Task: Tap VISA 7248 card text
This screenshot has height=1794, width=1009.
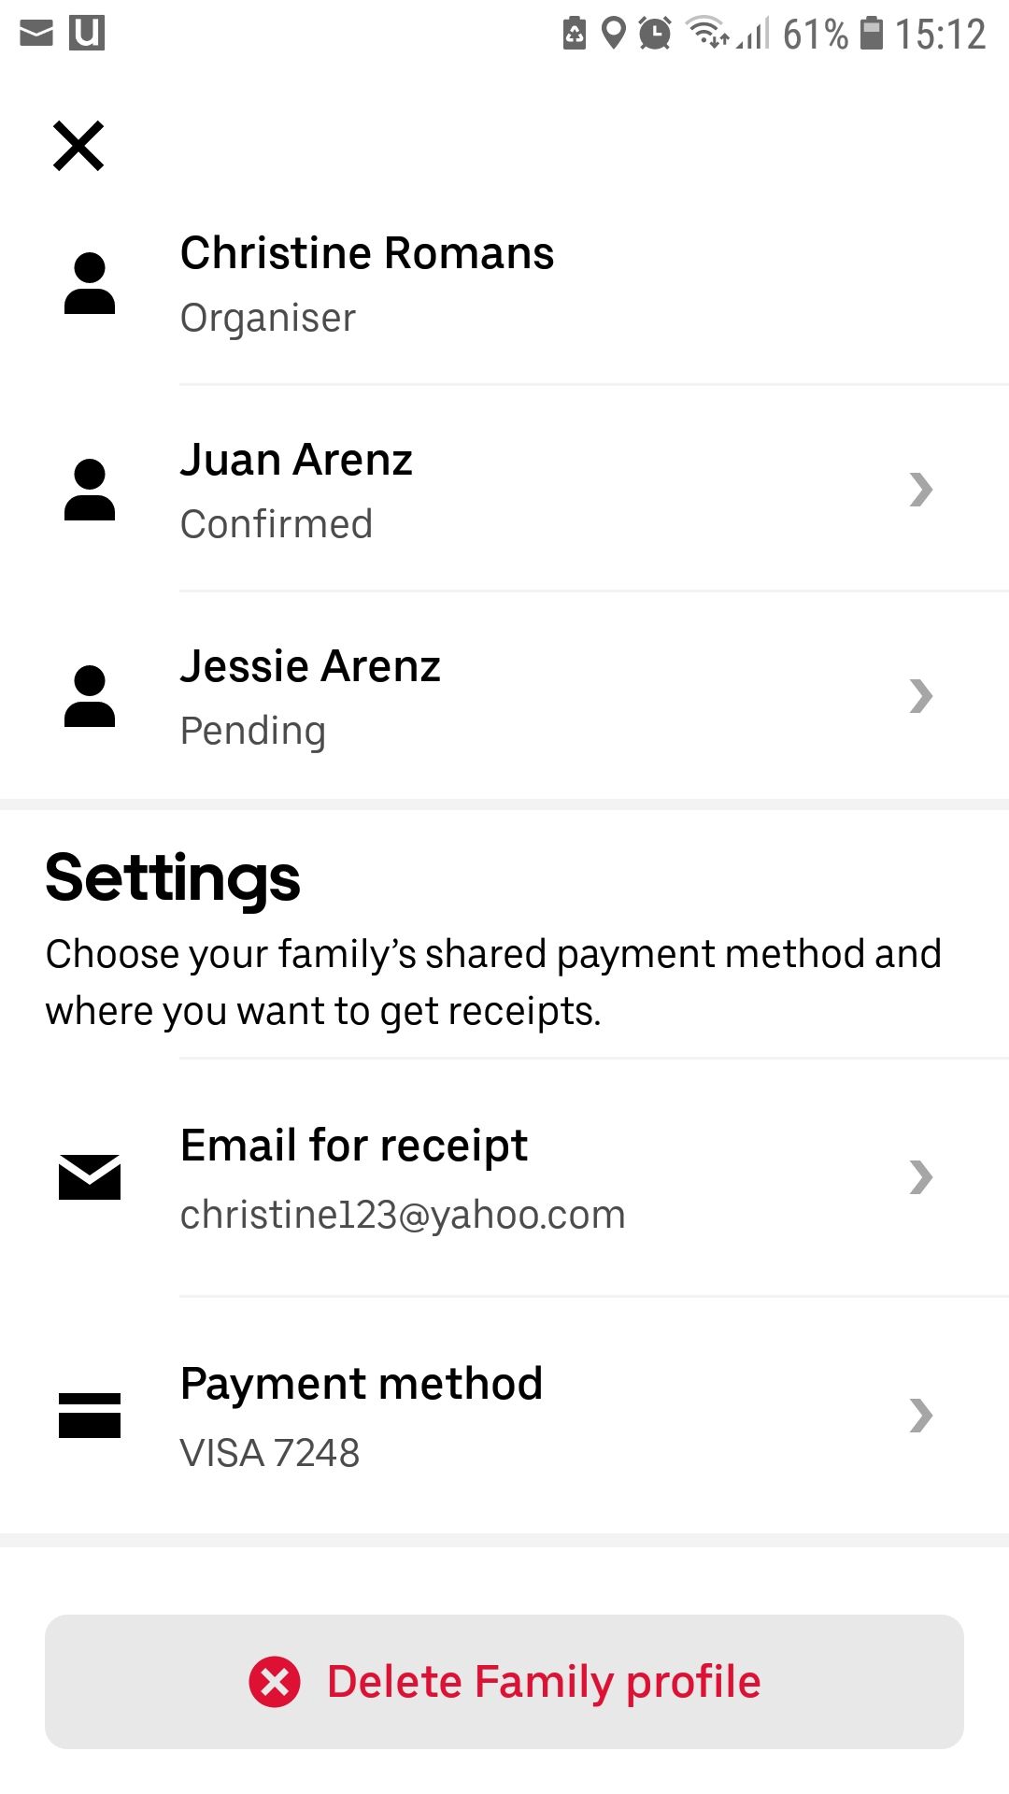Action: (x=270, y=1453)
